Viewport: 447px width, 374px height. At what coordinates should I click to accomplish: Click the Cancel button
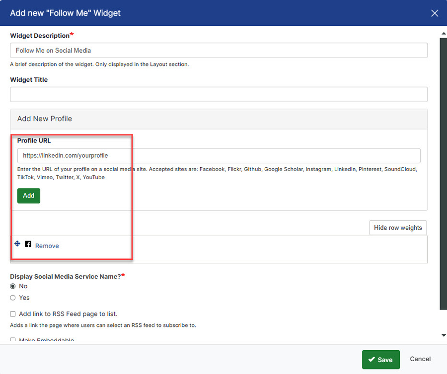point(420,359)
